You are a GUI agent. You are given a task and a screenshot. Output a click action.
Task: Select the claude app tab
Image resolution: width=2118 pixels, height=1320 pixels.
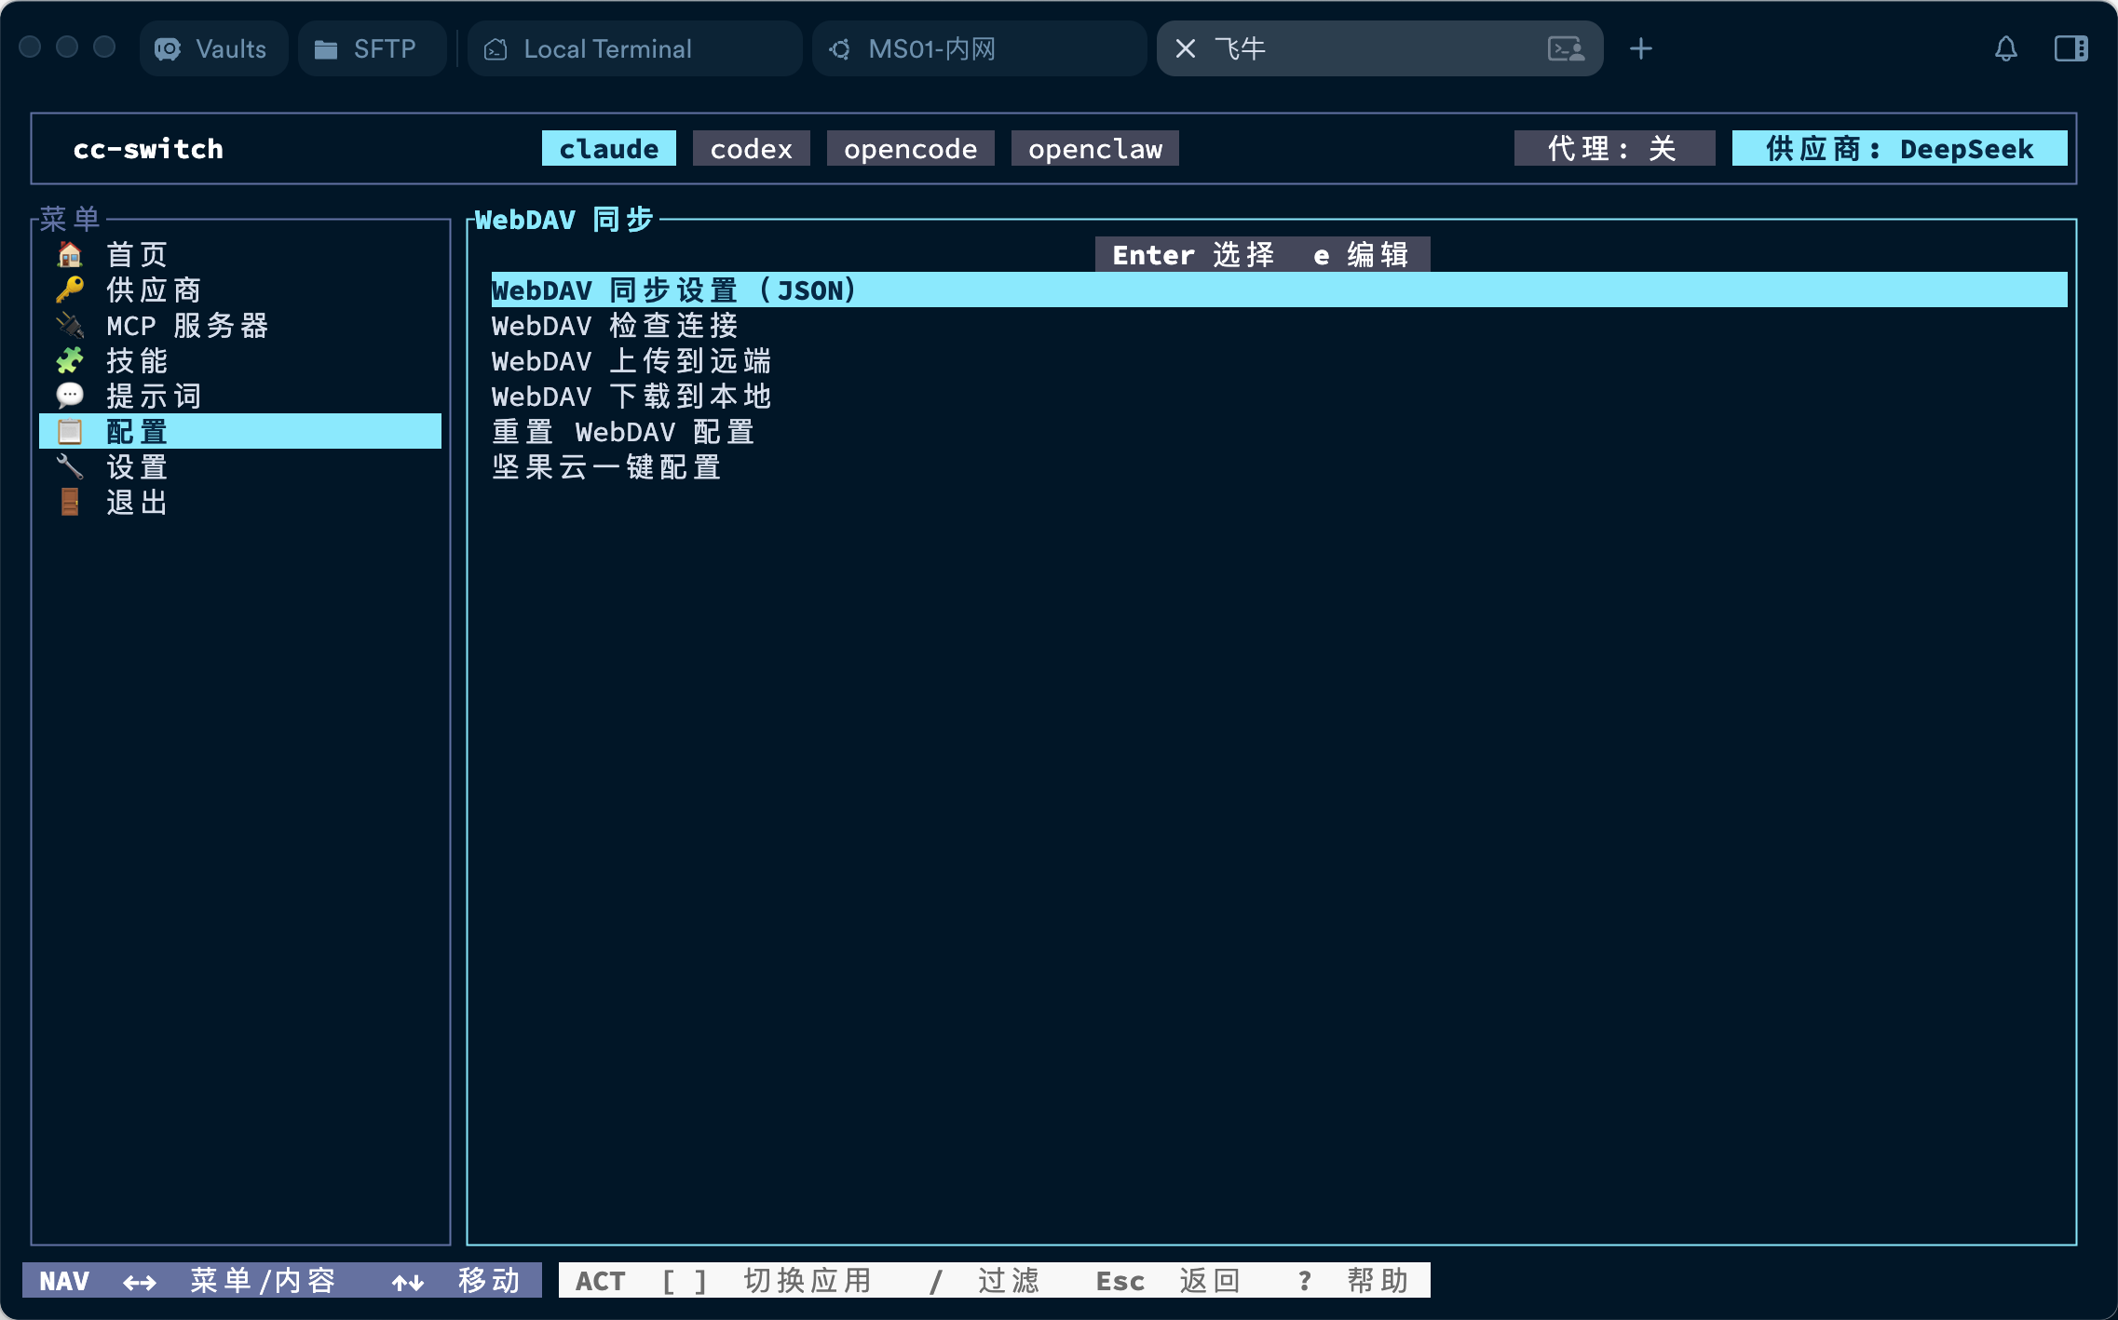609,149
